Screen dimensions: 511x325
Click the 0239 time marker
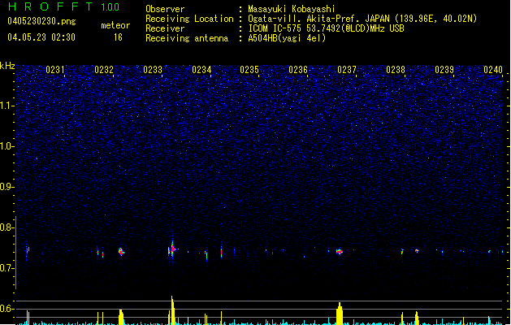tap(444, 70)
